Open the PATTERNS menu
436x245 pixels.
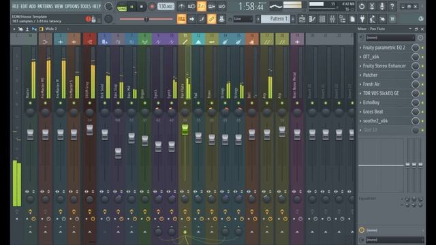45,6
